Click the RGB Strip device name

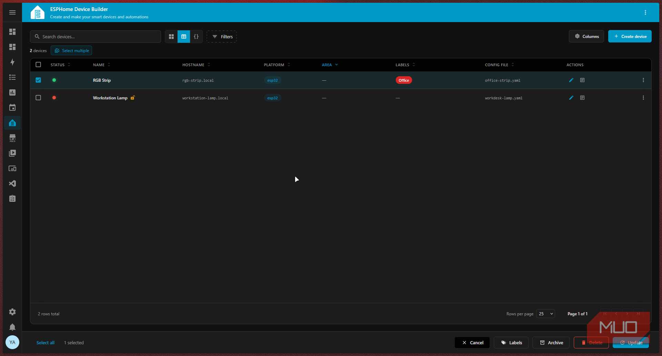pos(102,80)
